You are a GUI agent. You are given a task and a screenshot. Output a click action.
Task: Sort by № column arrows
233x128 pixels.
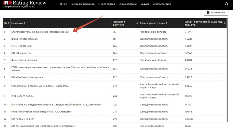point(9,23)
